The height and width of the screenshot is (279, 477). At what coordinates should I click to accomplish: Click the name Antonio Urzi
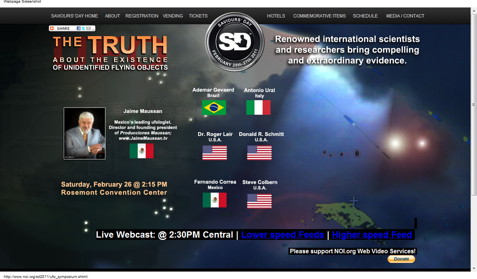point(259,90)
